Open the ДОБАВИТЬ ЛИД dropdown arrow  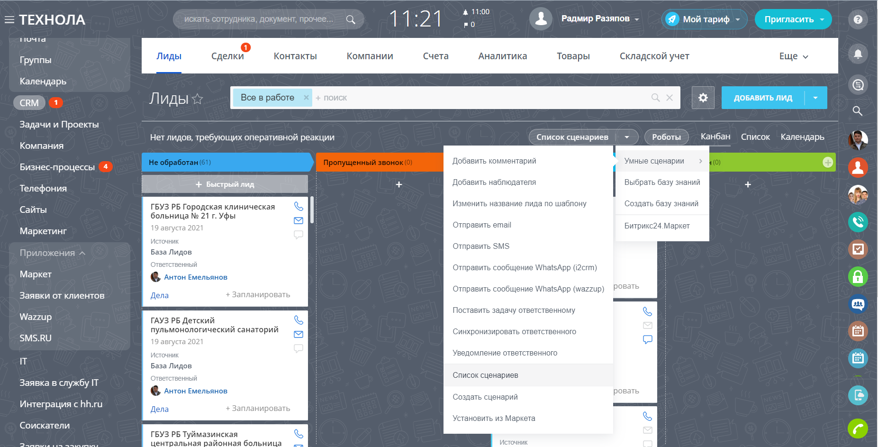[815, 98]
